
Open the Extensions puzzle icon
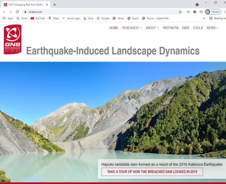coord(195,12)
